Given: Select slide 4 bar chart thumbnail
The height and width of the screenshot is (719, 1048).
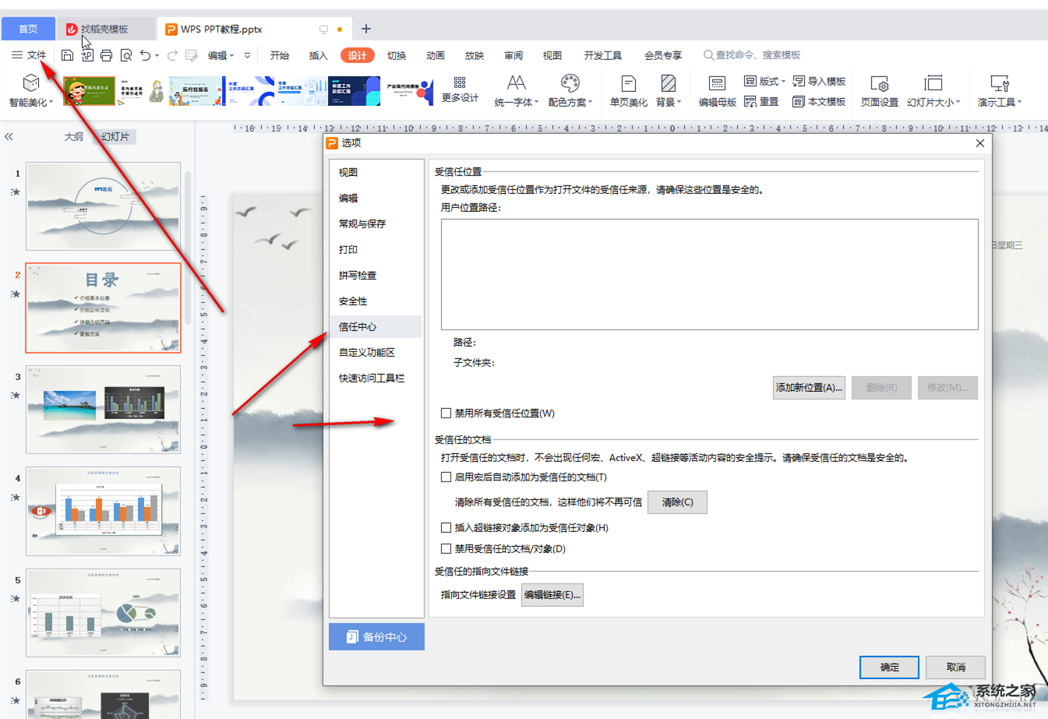Looking at the screenshot, I should [x=104, y=511].
